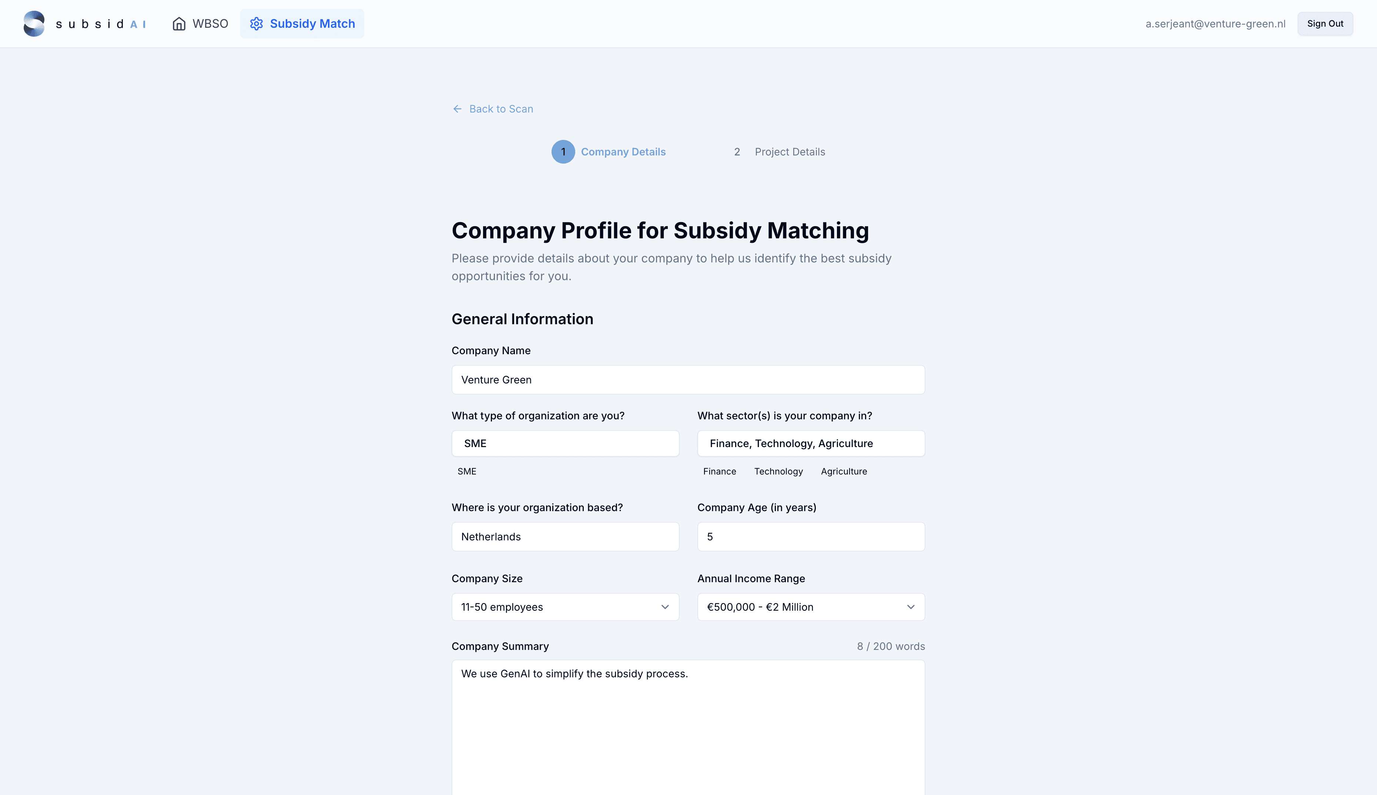Viewport: 1377px width, 795px height.
Task: Expand the Company Size dropdown
Action: tap(565, 607)
